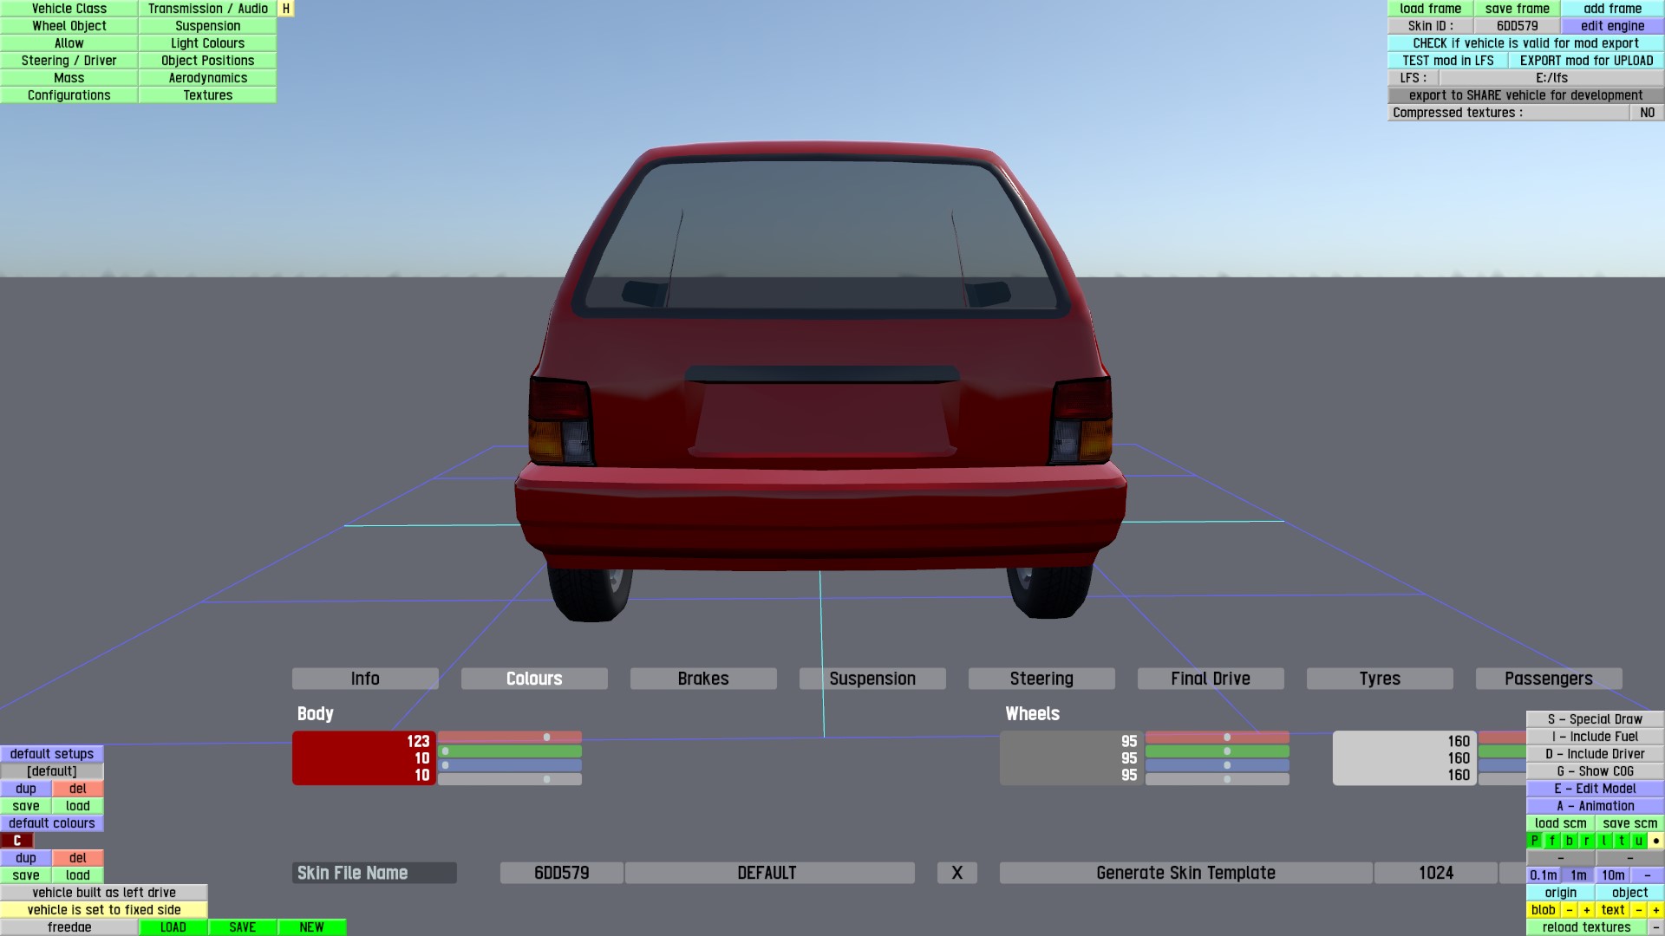Viewport: 1665px width, 936px height.
Task: Click the dark red C colour slot
Action: [x=16, y=841]
